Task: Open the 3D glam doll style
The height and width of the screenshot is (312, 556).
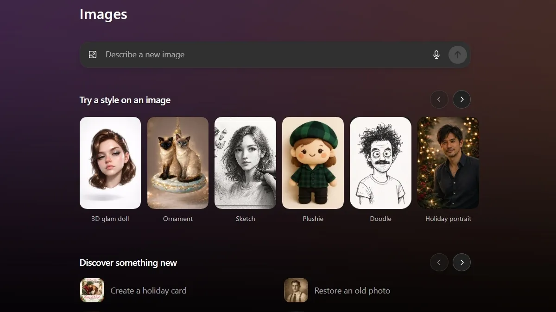Action: (110, 163)
